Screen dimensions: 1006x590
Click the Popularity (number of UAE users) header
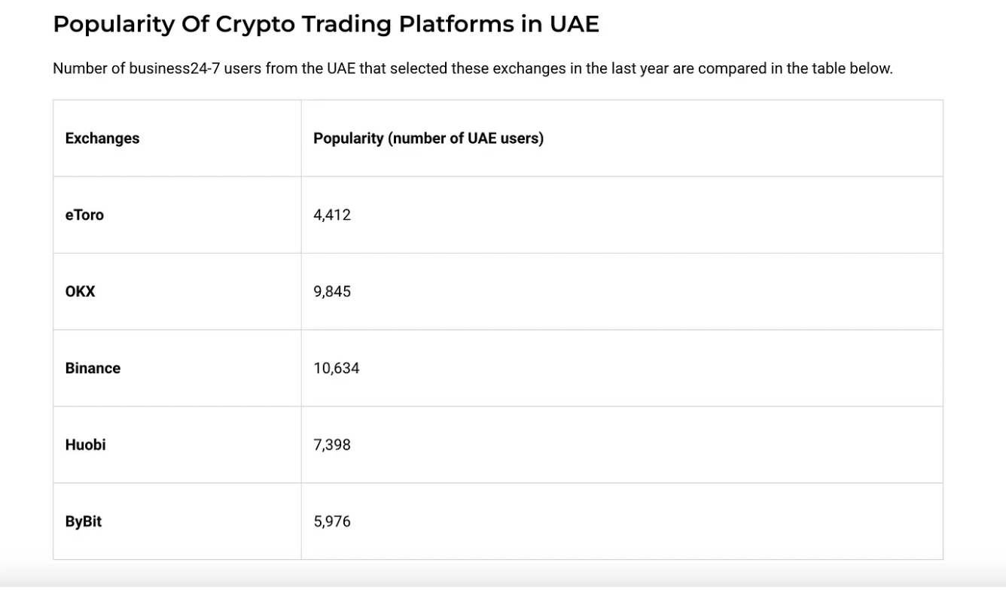point(428,138)
